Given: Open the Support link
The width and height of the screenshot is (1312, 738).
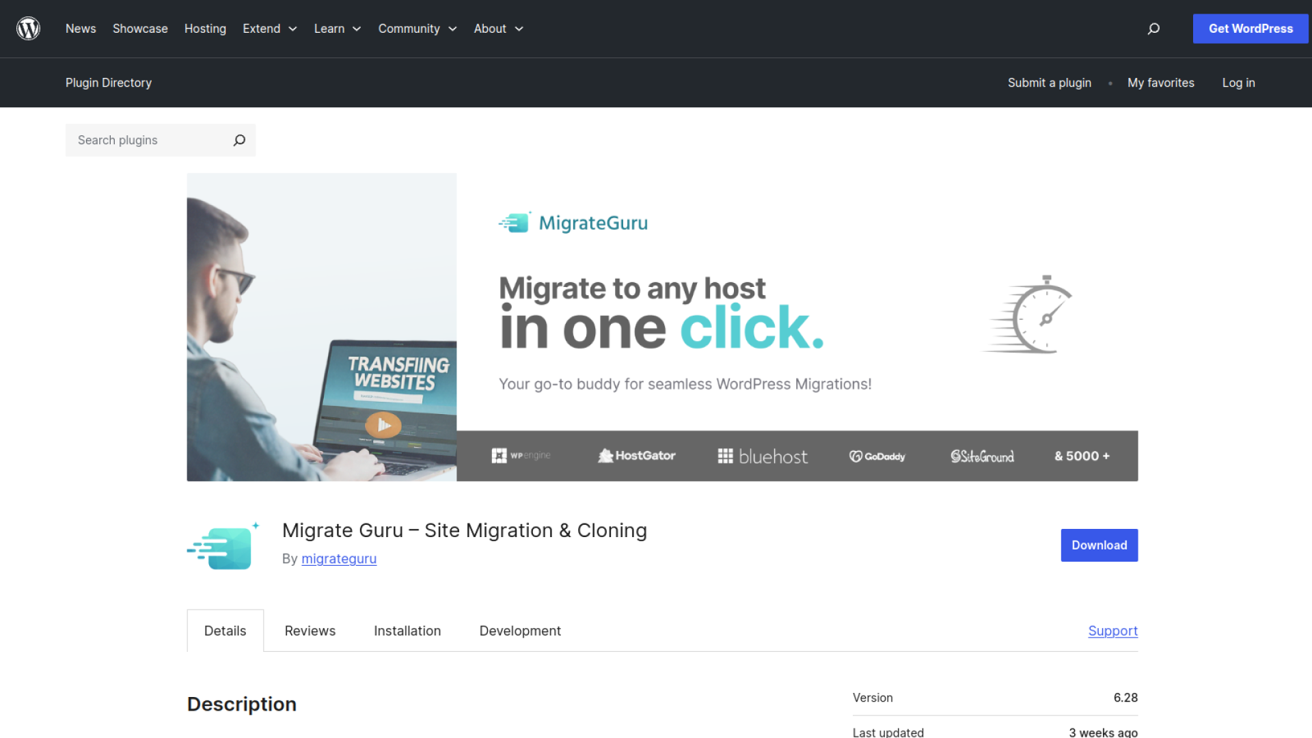Looking at the screenshot, I should (x=1112, y=631).
